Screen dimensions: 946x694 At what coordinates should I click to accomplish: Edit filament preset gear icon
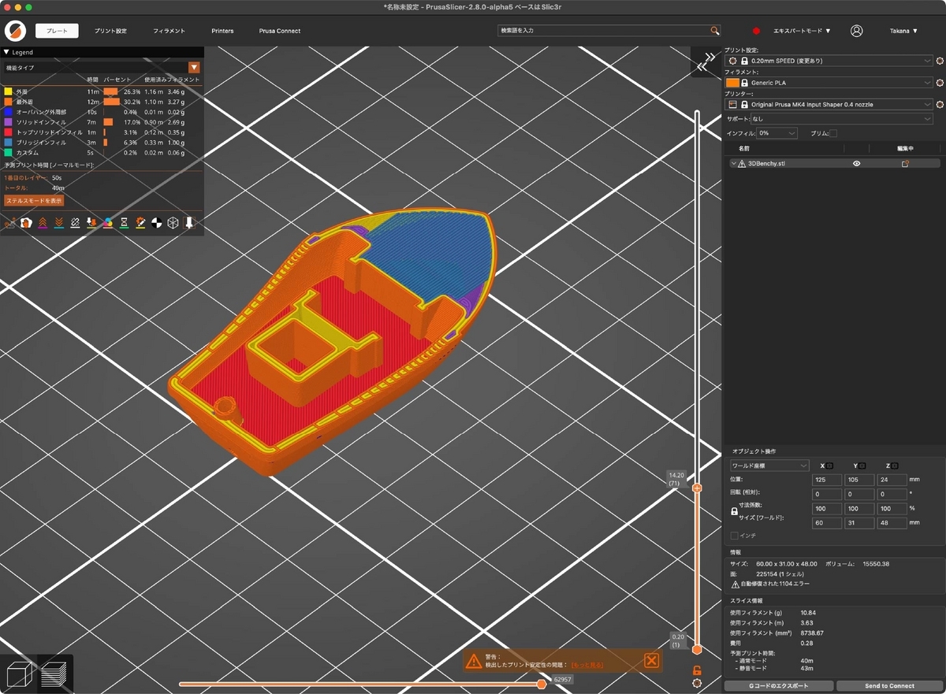tap(940, 82)
